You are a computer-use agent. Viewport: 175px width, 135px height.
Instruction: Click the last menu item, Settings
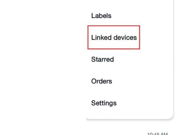104,103
